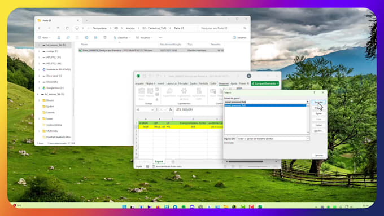Click the rename icon in File Explorer toolbar
This screenshot has height=216, width=384.
tap(86, 38)
